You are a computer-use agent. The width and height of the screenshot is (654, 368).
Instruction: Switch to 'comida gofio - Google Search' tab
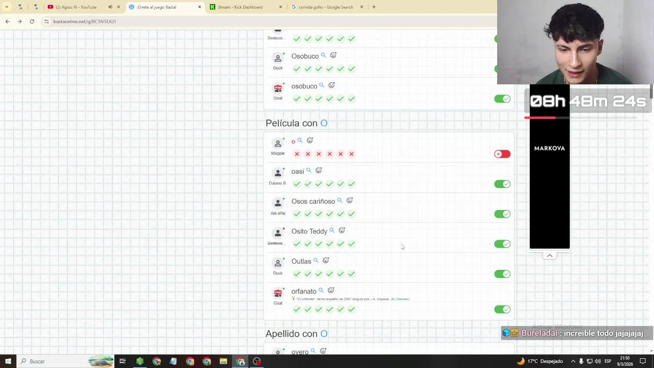327,7
